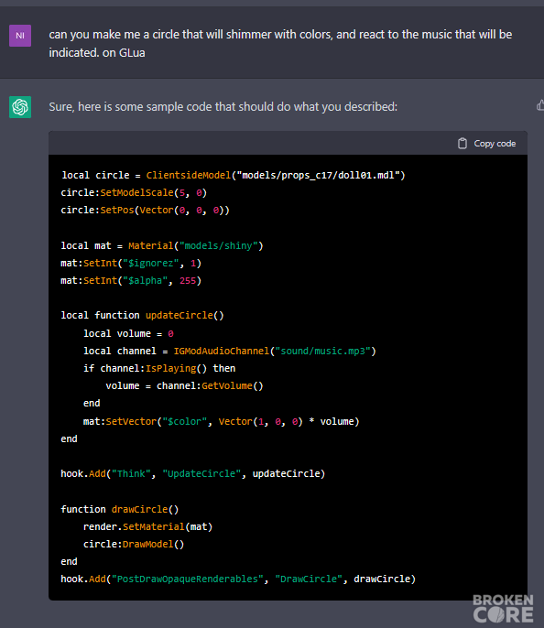Click the line 'circle:DrawModel()'
Image resolution: width=544 pixels, height=628 pixels.
point(134,545)
